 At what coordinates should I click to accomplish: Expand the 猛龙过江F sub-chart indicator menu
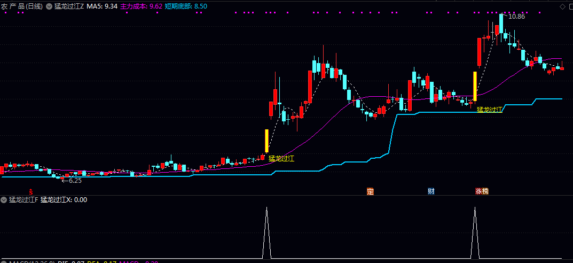click(4, 200)
